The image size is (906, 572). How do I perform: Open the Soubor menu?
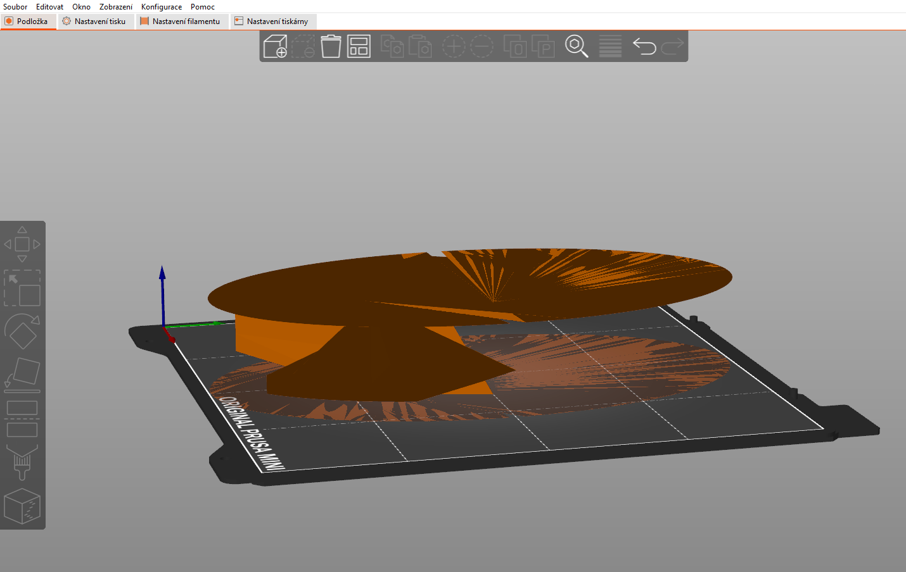coord(15,7)
